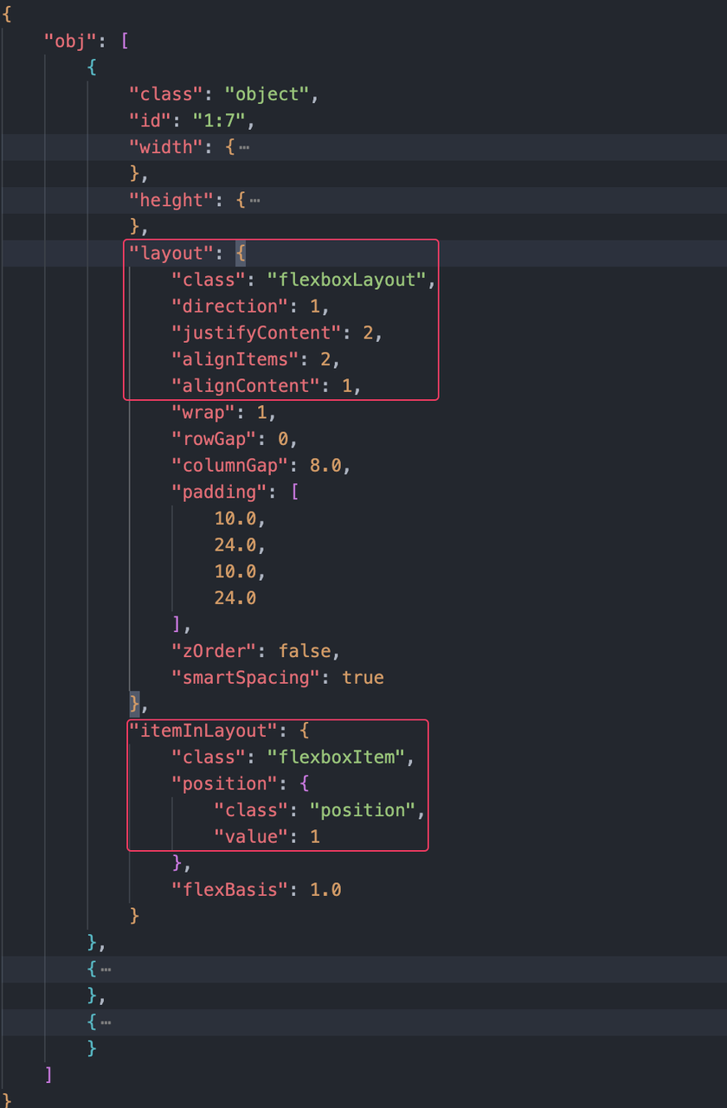Click the "wrap" property key
This screenshot has height=1108, width=727.
pyautogui.click(x=203, y=413)
